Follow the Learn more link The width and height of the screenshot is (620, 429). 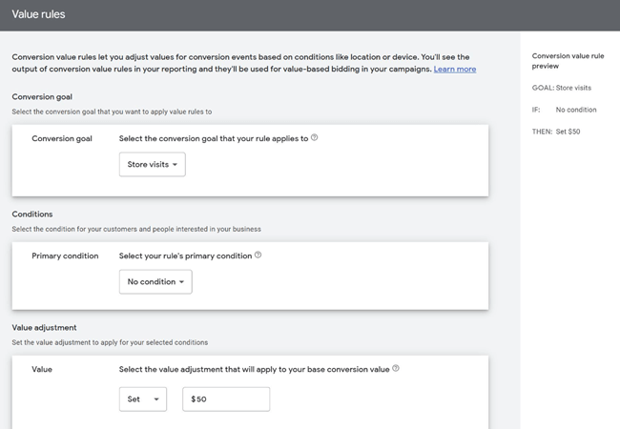click(455, 70)
